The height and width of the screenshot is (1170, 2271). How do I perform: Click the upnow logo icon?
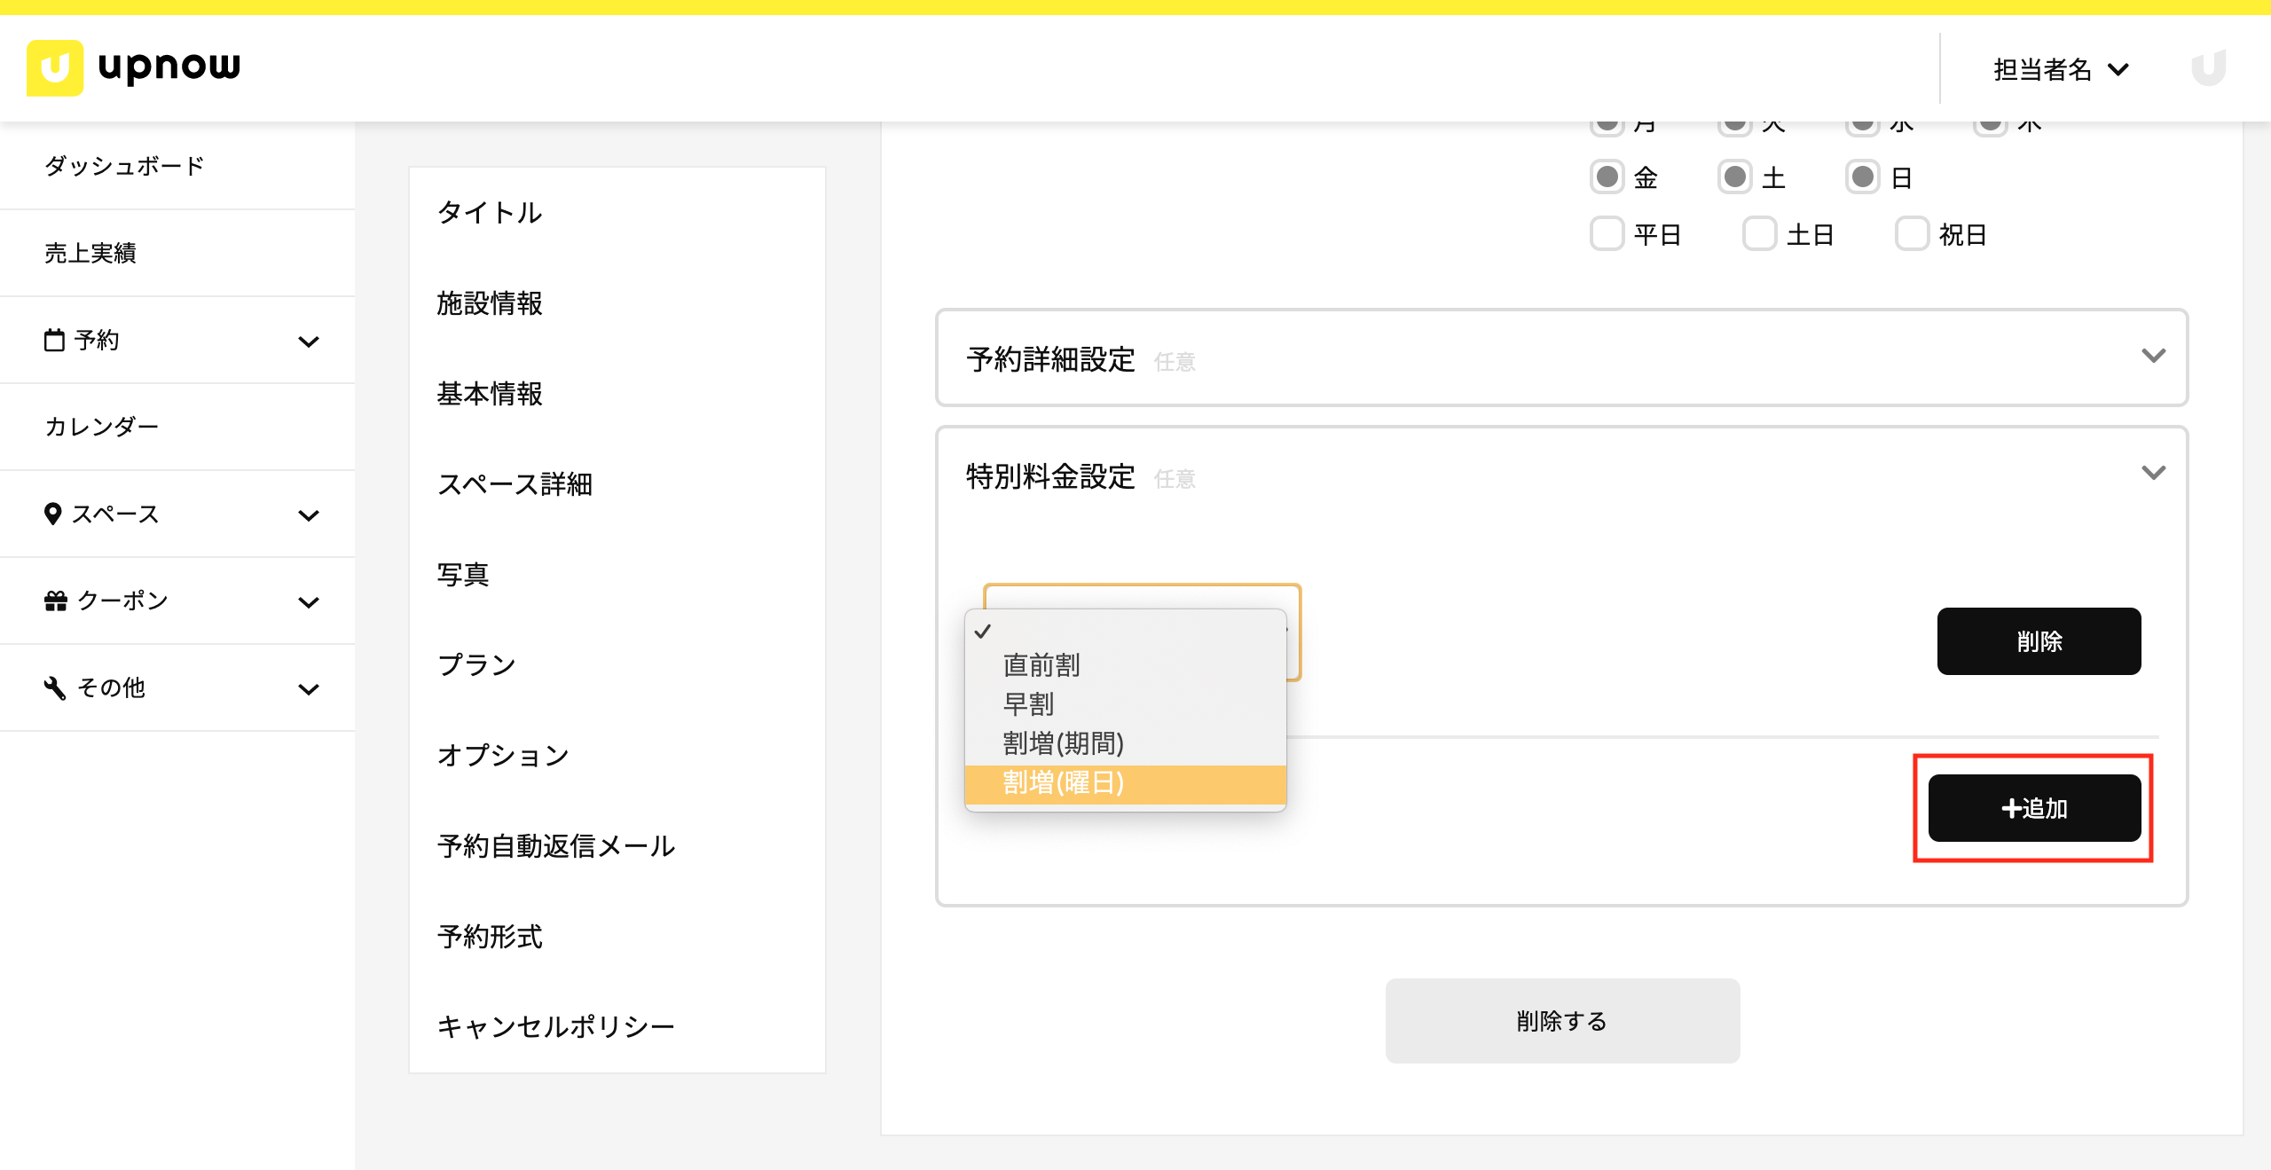coord(55,67)
